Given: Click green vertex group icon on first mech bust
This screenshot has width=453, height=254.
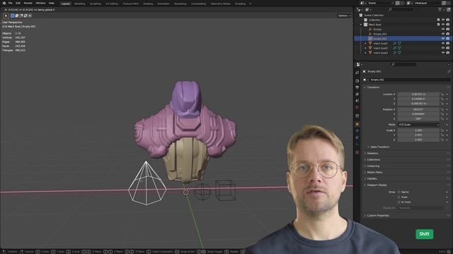Looking at the screenshot, I should (399, 43).
